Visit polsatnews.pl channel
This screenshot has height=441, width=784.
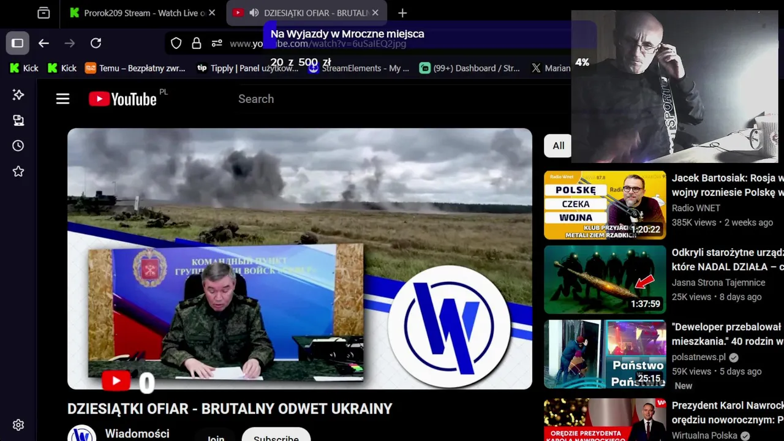(699, 357)
